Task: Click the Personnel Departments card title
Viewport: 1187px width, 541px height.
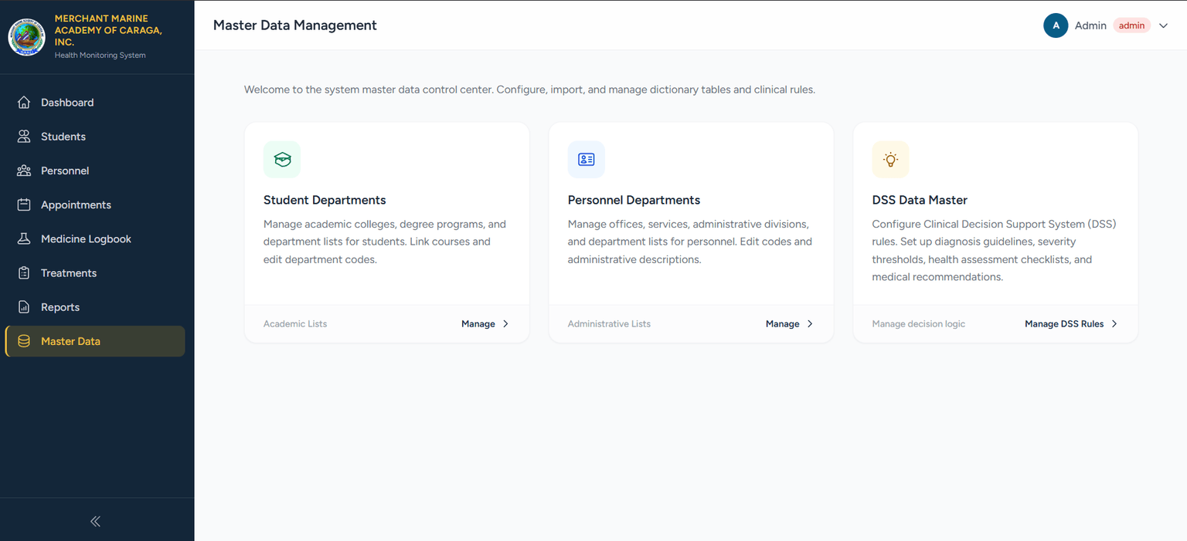Action: [634, 200]
